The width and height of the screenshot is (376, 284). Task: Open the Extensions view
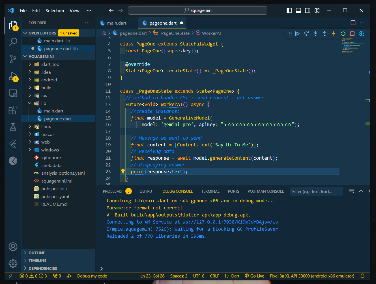pyautogui.click(x=13, y=110)
